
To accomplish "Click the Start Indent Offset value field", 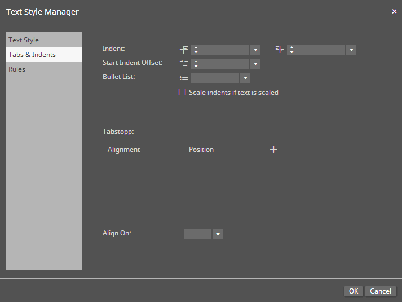I will coord(225,64).
